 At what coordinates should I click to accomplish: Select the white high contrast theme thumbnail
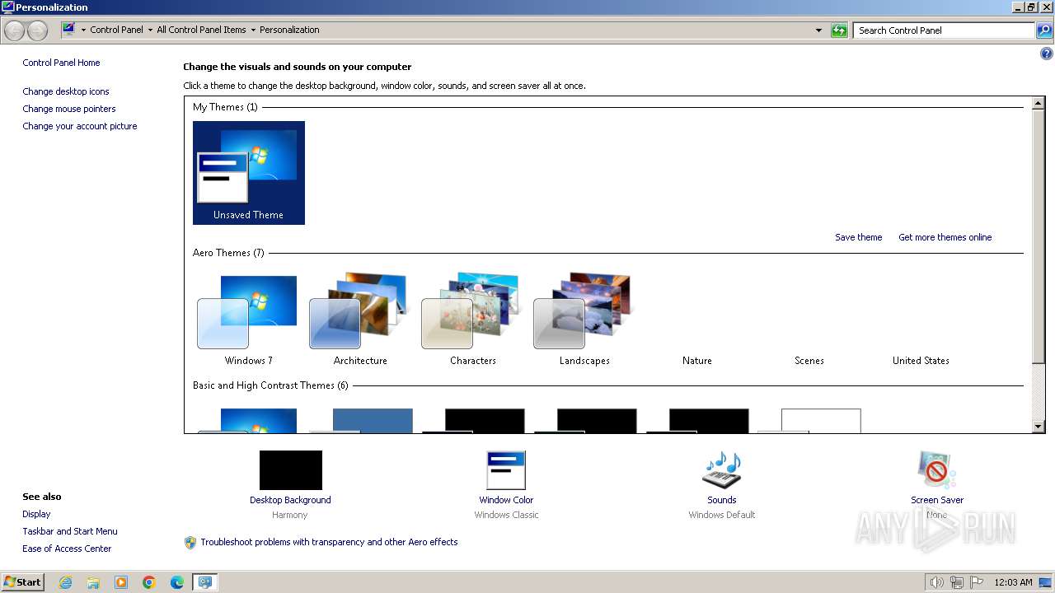click(809, 420)
